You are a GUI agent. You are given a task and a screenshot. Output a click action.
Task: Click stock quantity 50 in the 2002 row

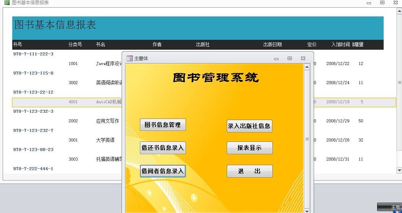[x=361, y=121]
